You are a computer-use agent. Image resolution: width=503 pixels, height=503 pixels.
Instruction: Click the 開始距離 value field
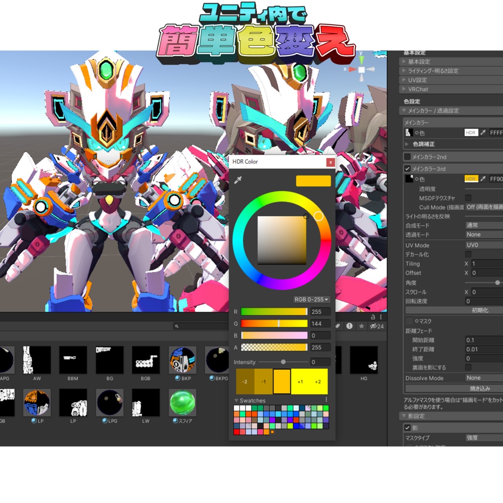484,340
